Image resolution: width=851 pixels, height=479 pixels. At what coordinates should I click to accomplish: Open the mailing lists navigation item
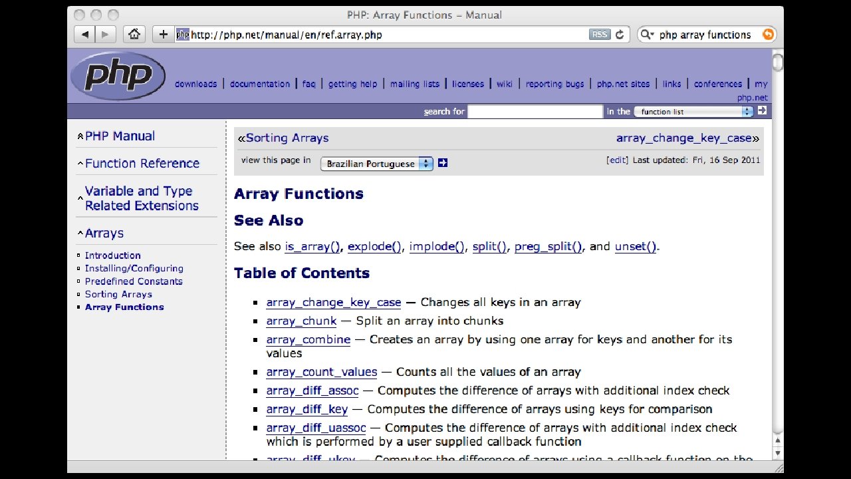click(x=415, y=84)
